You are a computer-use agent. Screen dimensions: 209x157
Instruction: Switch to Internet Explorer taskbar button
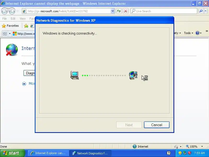coord(48,153)
